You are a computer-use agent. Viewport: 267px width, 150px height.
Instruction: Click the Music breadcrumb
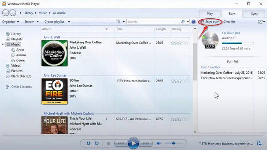(x=43, y=13)
